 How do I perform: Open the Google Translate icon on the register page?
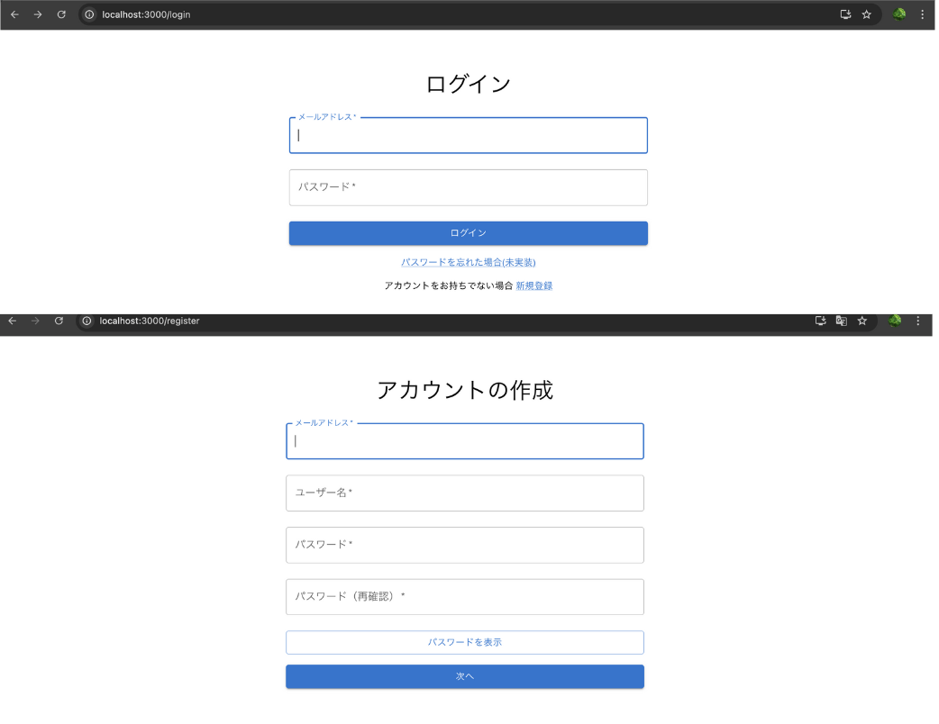click(x=841, y=321)
